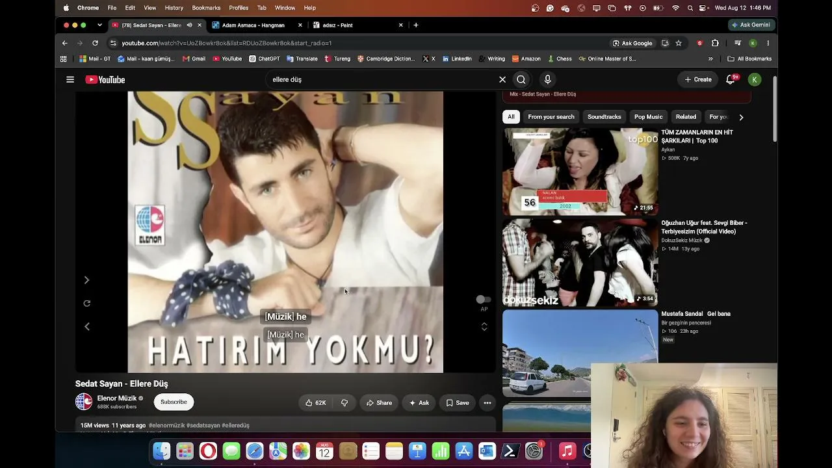Show more filter chips with right arrow
The width and height of the screenshot is (832, 468).
(x=741, y=117)
